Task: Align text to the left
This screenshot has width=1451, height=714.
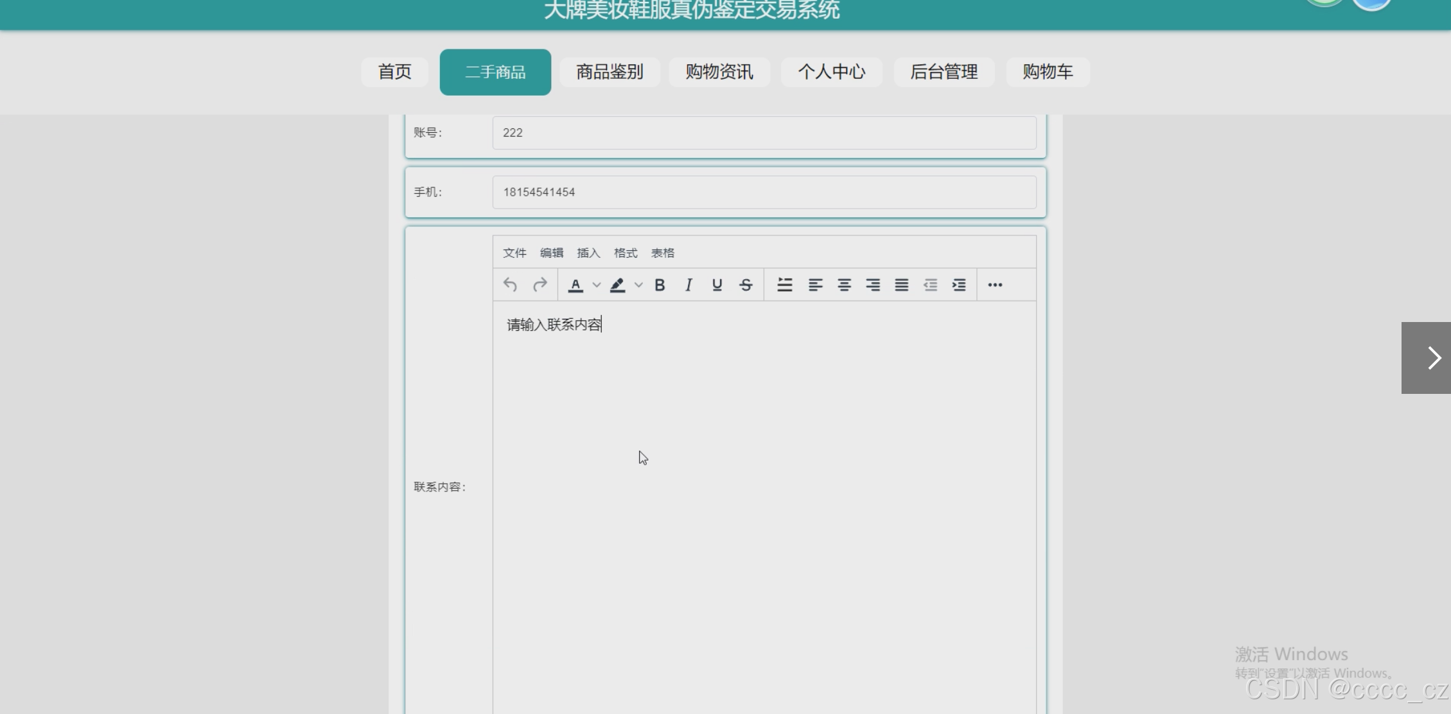Action: (815, 285)
